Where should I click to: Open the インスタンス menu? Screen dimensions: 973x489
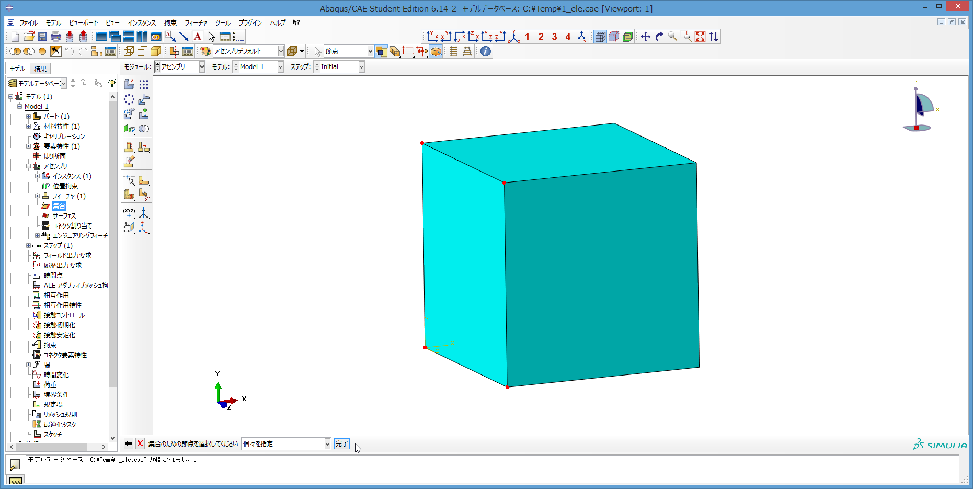(x=142, y=23)
